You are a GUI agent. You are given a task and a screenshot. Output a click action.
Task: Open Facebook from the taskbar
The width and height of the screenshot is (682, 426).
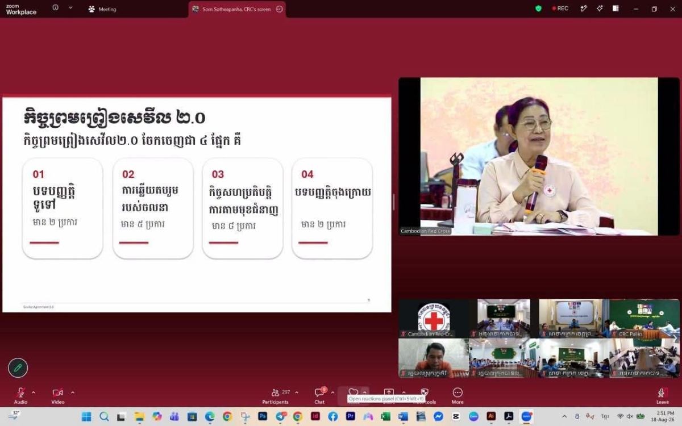333,416
